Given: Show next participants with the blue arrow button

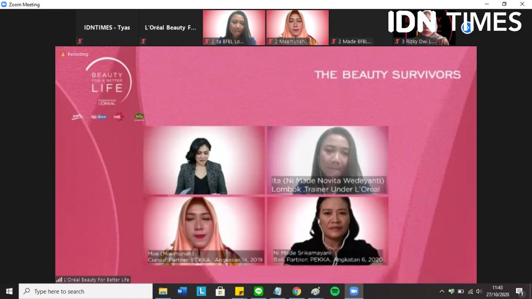Looking at the screenshot, I should pyautogui.click(x=467, y=28).
